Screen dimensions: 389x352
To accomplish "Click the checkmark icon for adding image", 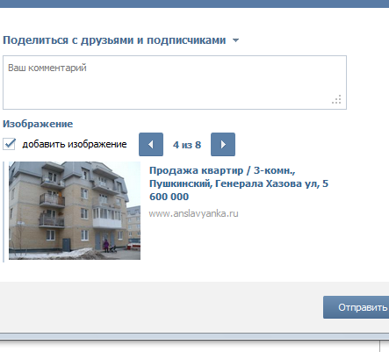I will coord(10,144).
